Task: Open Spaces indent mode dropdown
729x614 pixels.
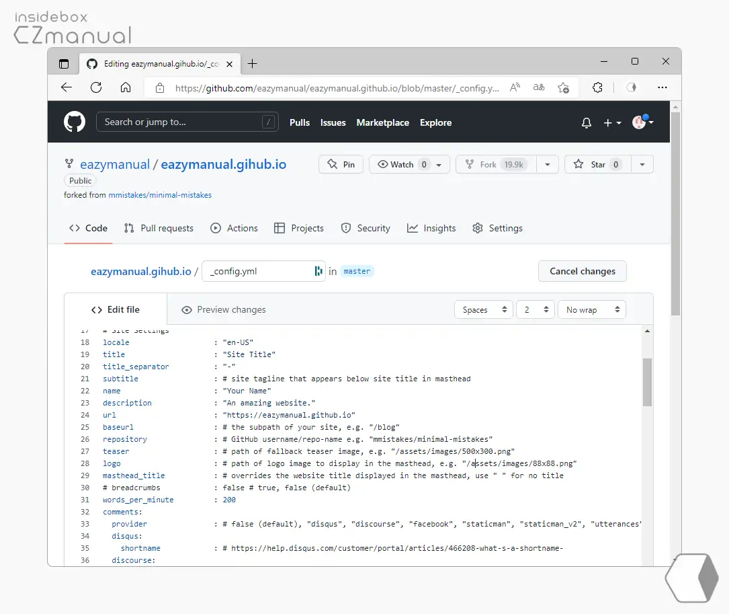Action: tap(484, 309)
